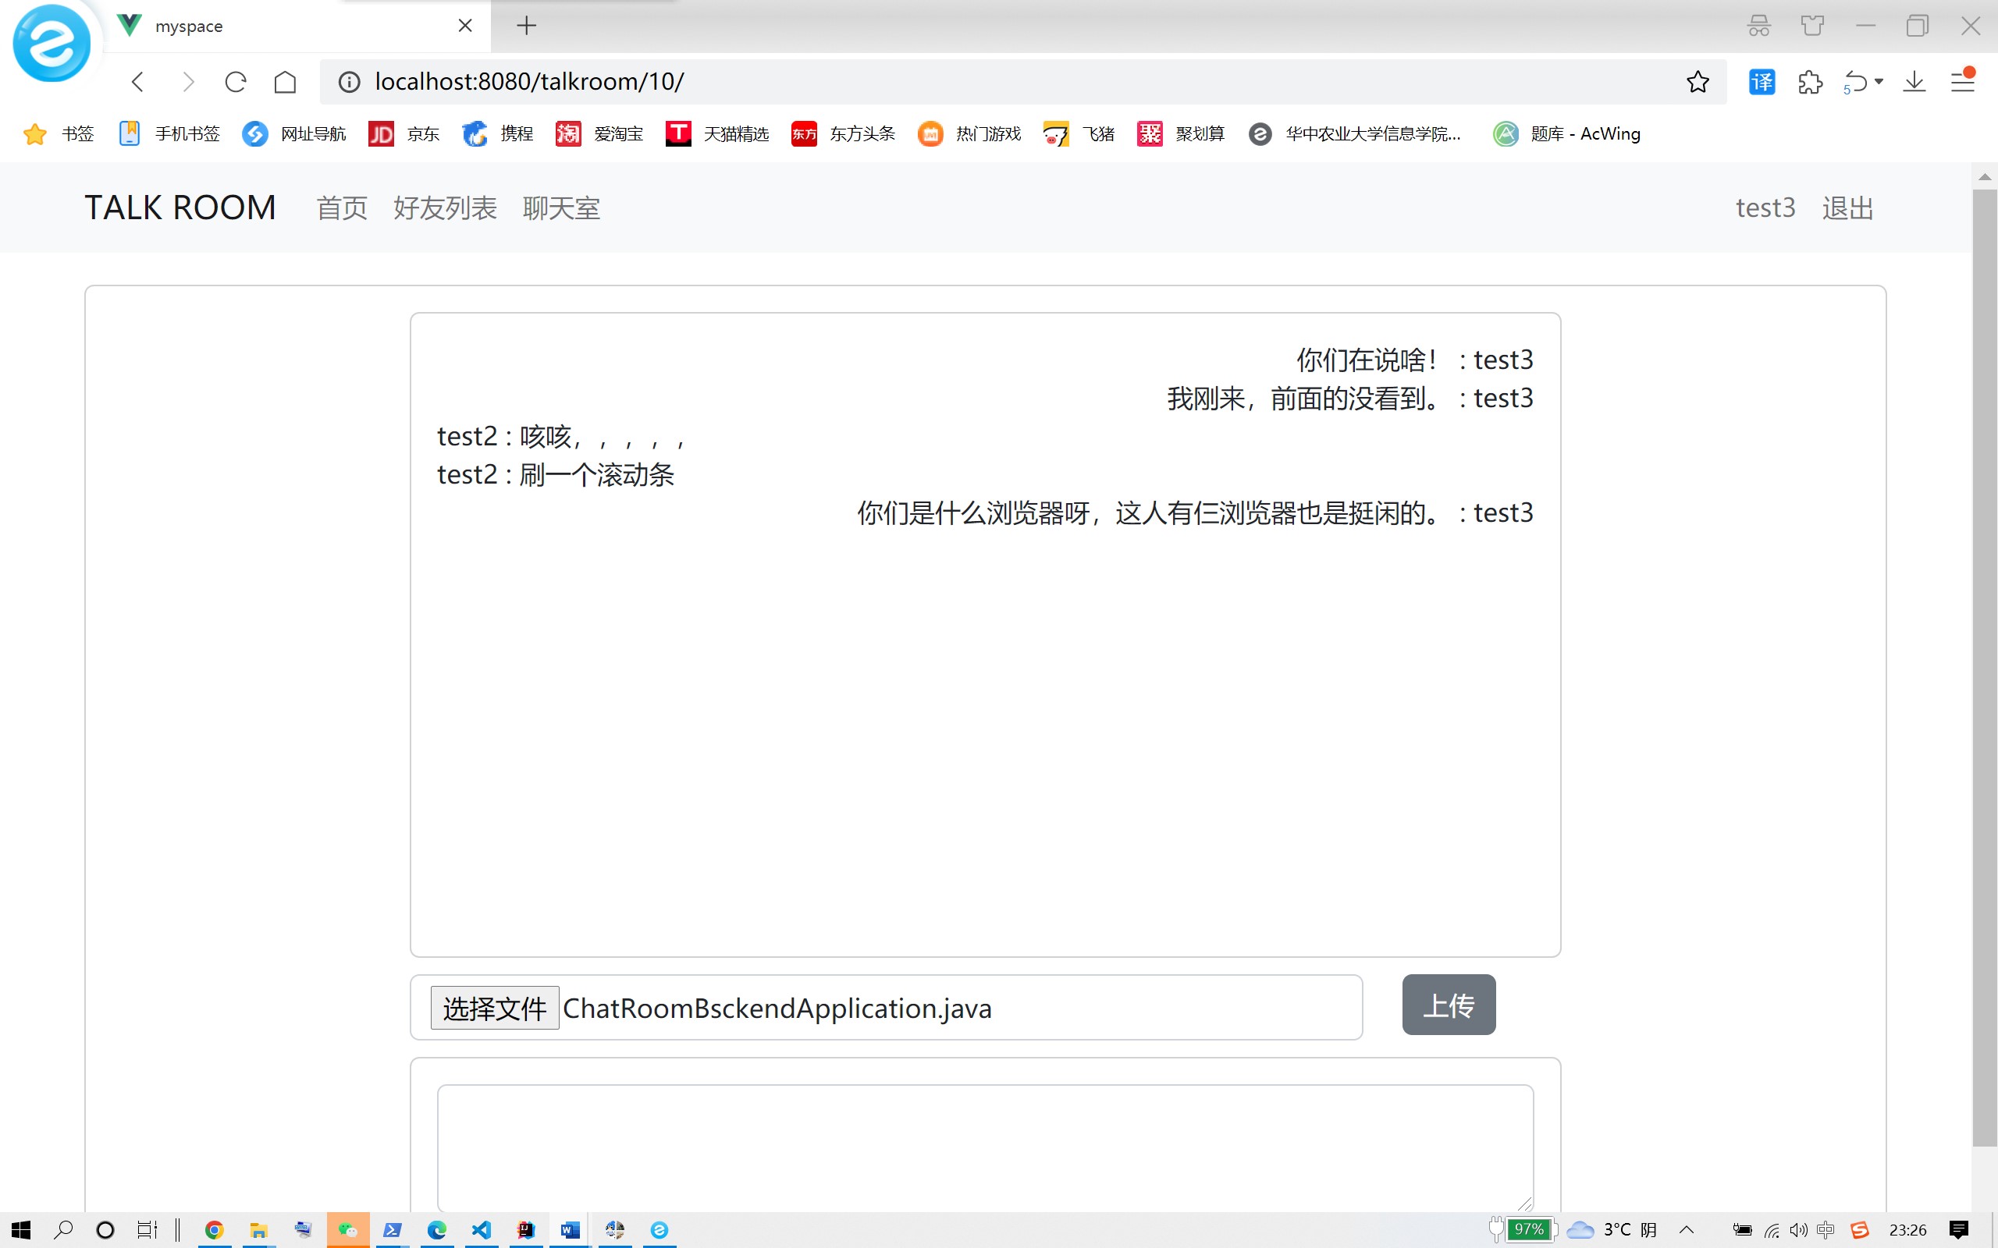The image size is (1998, 1248).
Task: Open the 聊天室 nav item
Action: pyautogui.click(x=560, y=208)
